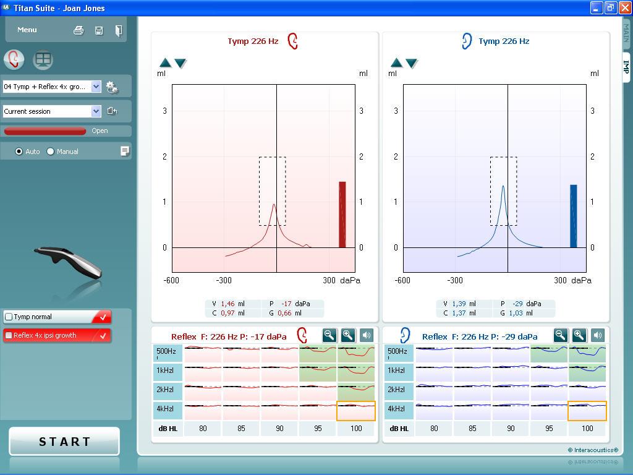This screenshot has width=633, height=475.
Task: Click blue ear icon beside Tymp 226 Hz
Action: tap(466, 41)
